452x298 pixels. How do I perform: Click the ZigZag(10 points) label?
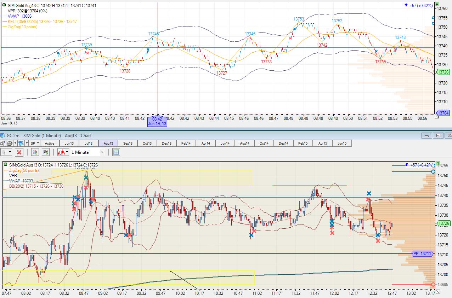tap(22, 27)
